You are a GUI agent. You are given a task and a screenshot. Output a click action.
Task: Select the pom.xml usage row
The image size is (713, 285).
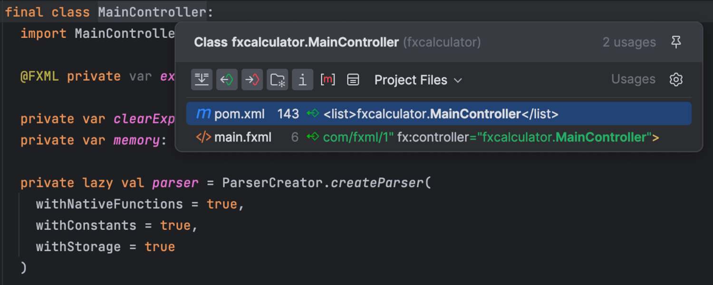(439, 114)
